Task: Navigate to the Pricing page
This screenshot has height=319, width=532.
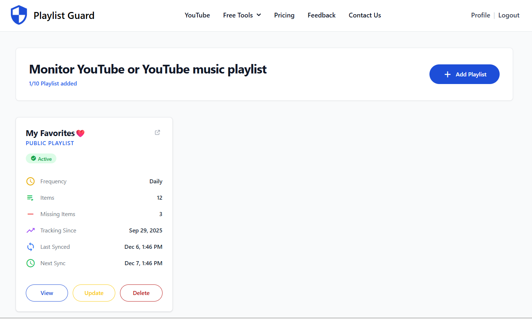Action: click(x=284, y=15)
